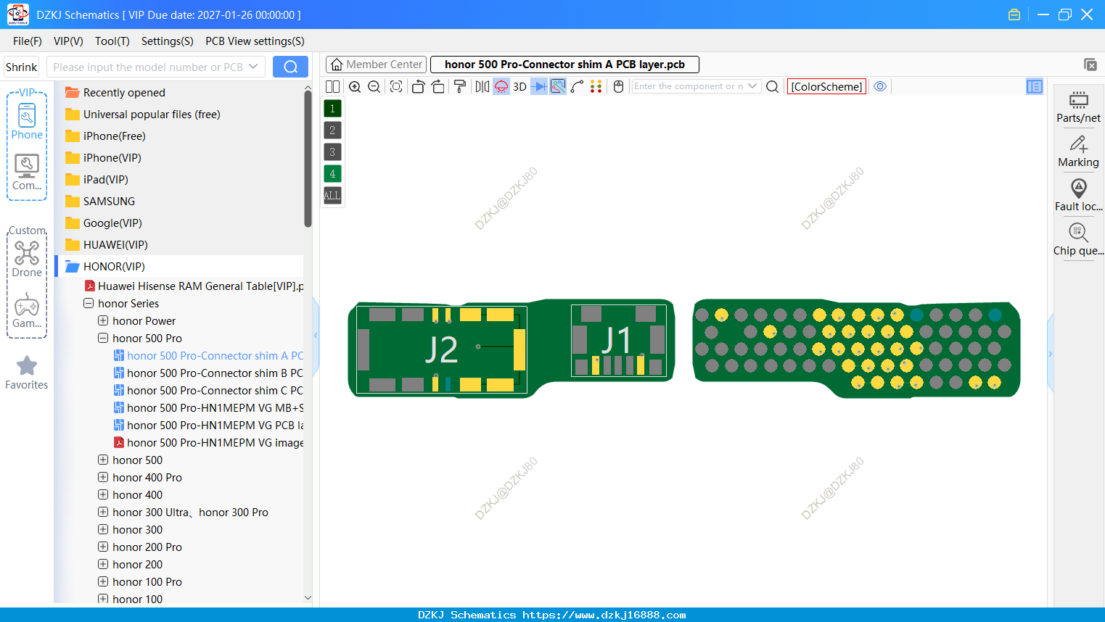The width and height of the screenshot is (1105, 622).
Task: Toggle the diode display icon
Action: pyautogui.click(x=539, y=86)
